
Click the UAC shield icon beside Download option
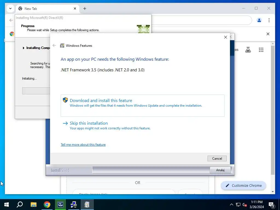coord(65,100)
